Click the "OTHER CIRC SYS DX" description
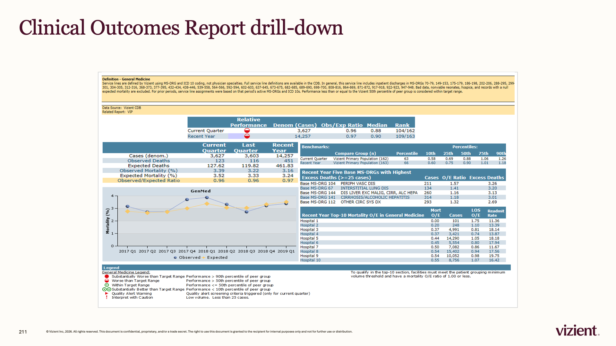Screen dimensions: 616x346 [x=361, y=202]
